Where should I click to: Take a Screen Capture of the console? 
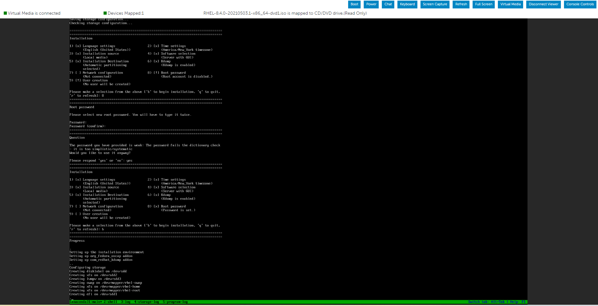pyautogui.click(x=435, y=4)
